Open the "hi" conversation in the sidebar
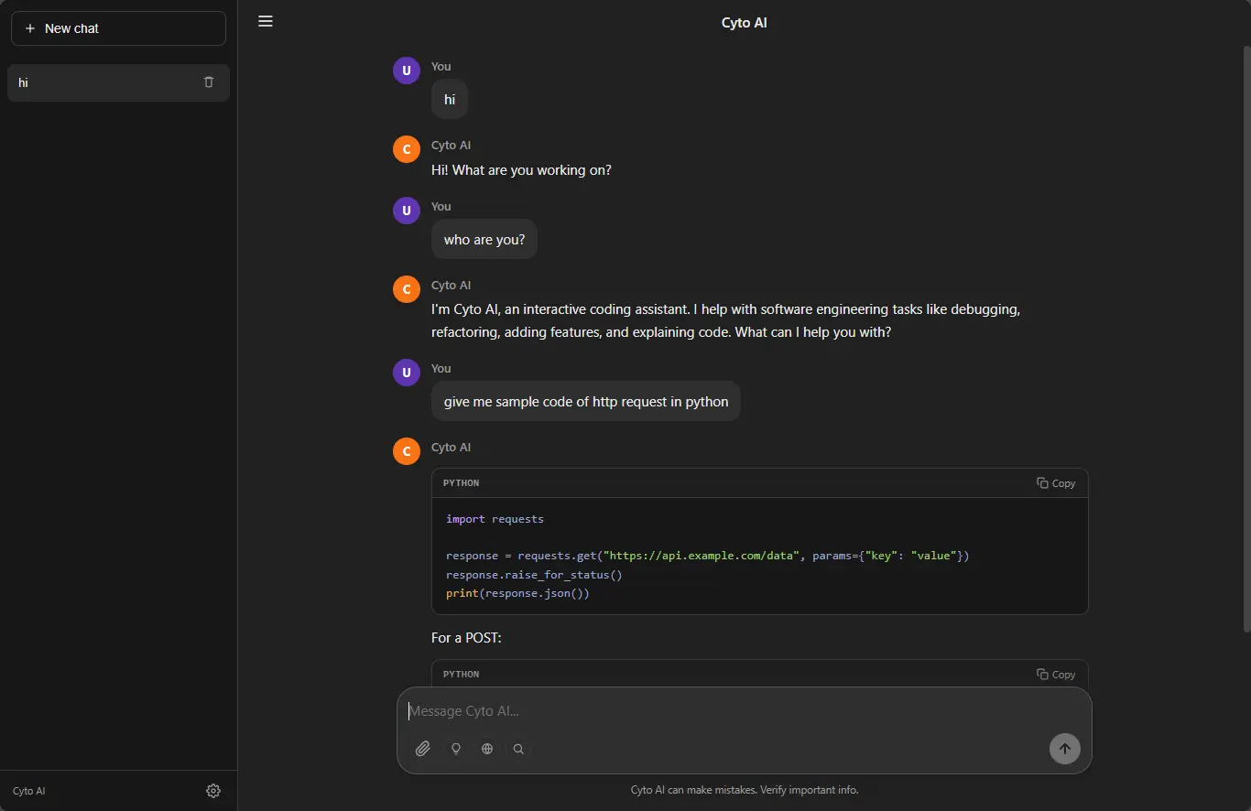This screenshot has height=811, width=1251. pyautogui.click(x=118, y=82)
